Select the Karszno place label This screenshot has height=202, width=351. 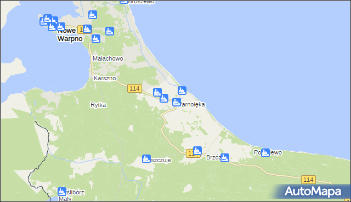(x=105, y=78)
